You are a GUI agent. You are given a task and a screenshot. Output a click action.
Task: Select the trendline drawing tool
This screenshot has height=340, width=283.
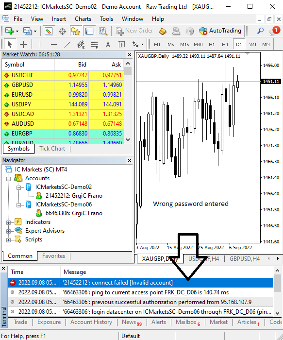tap(67, 45)
